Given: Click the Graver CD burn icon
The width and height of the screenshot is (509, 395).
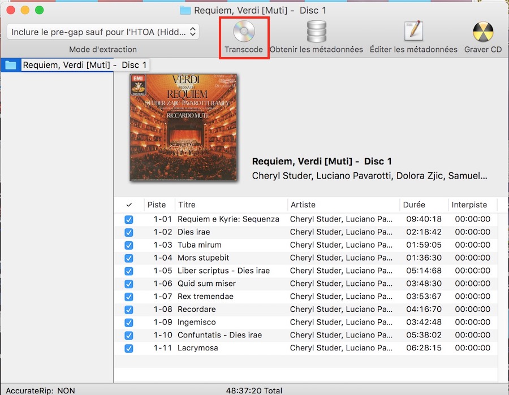Looking at the screenshot, I should pos(483,32).
